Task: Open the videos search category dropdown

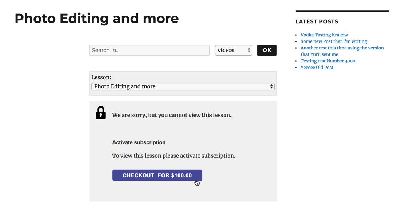Action: pyautogui.click(x=233, y=50)
